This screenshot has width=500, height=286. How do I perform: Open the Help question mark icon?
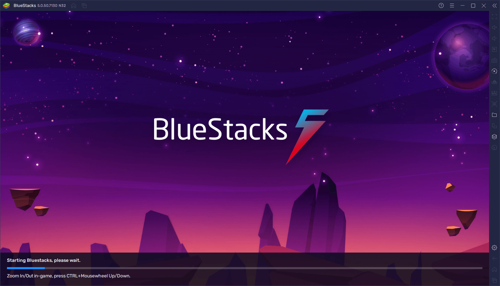pyautogui.click(x=441, y=6)
